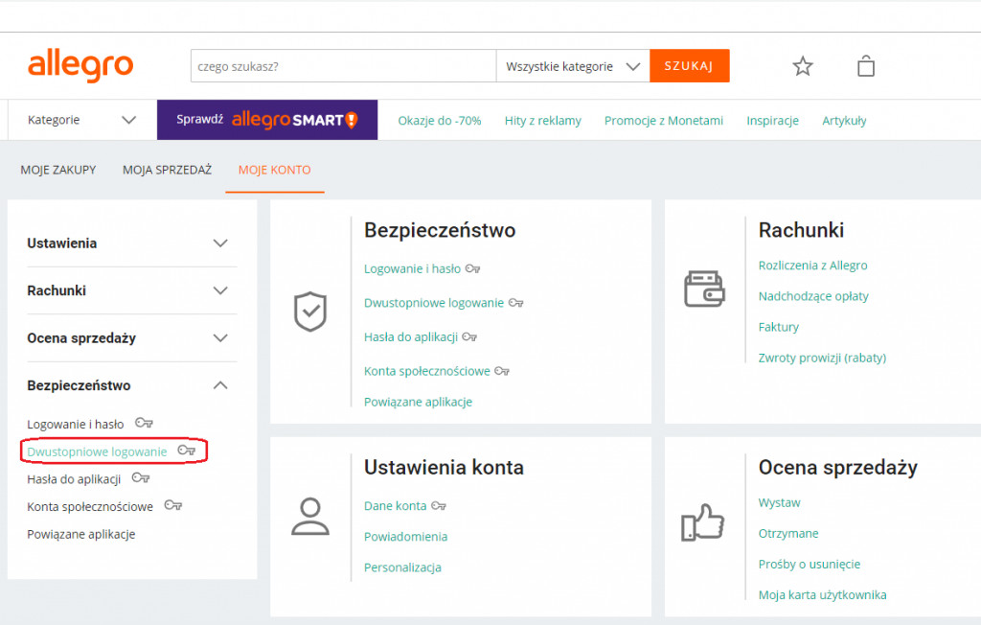The height and width of the screenshot is (625, 981).
Task: Open the Wszystkie kategorie search dropdown
Action: pyautogui.click(x=573, y=66)
